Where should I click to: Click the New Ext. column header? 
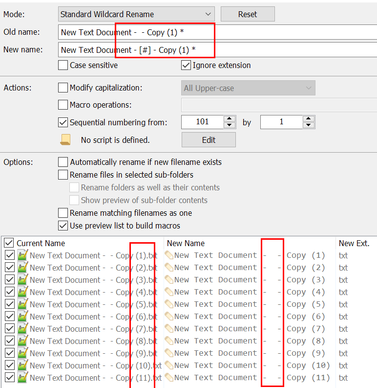tap(354, 243)
